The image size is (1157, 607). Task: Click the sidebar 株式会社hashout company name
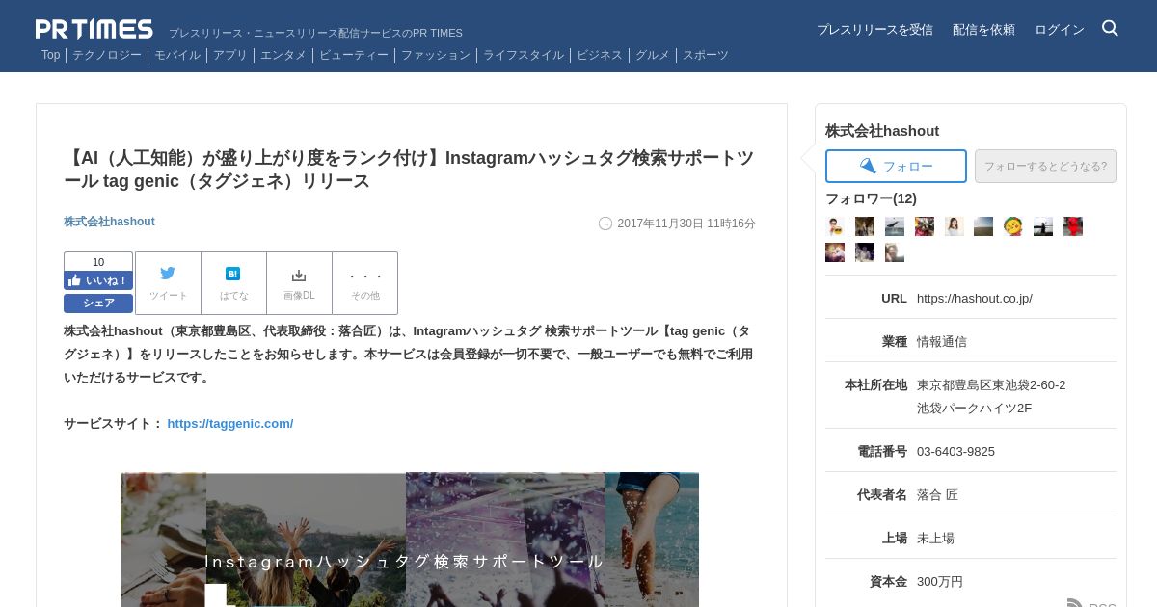tap(882, 131)
